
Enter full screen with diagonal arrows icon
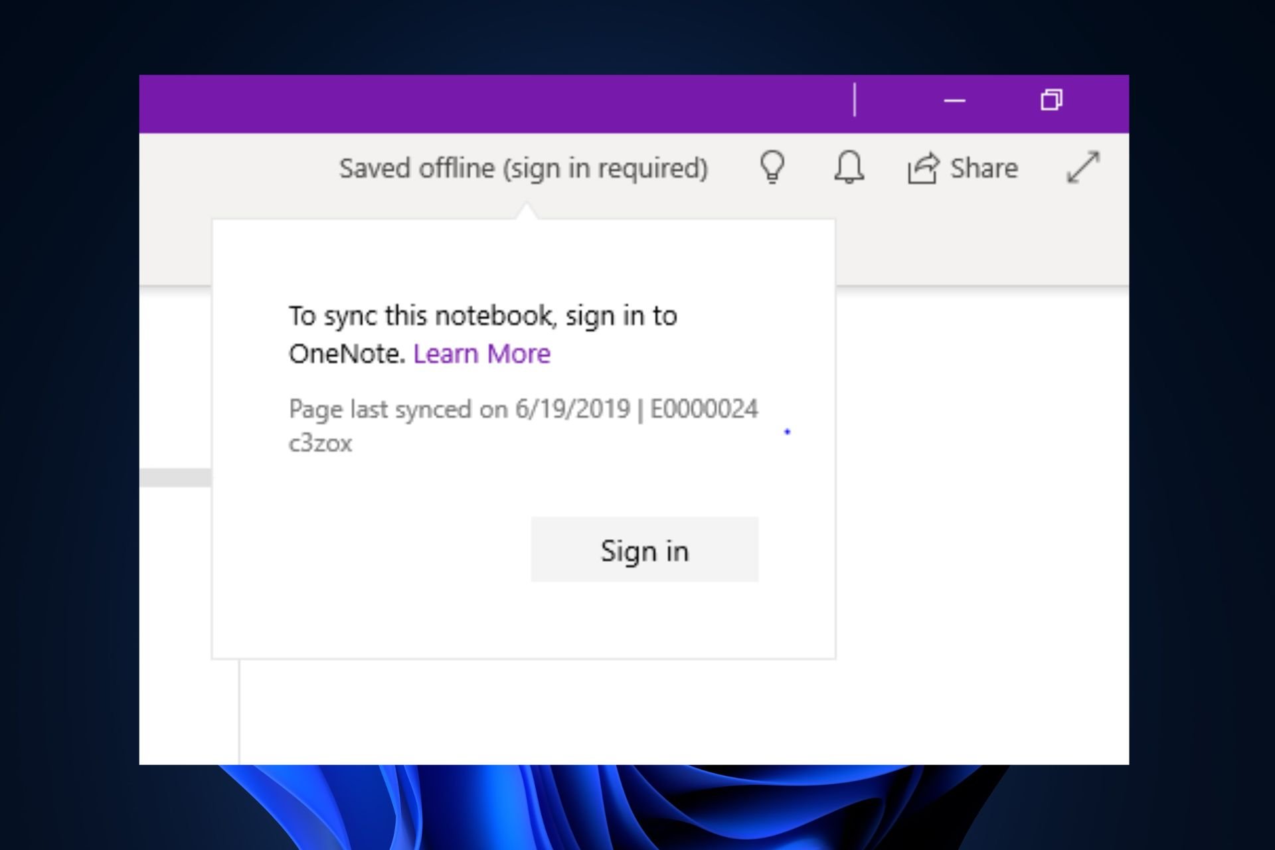pyautogui.click(x=1083, y=167)
